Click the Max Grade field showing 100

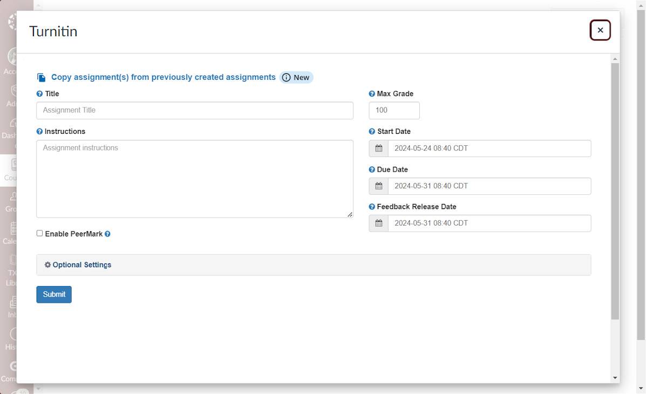point(395,111)
